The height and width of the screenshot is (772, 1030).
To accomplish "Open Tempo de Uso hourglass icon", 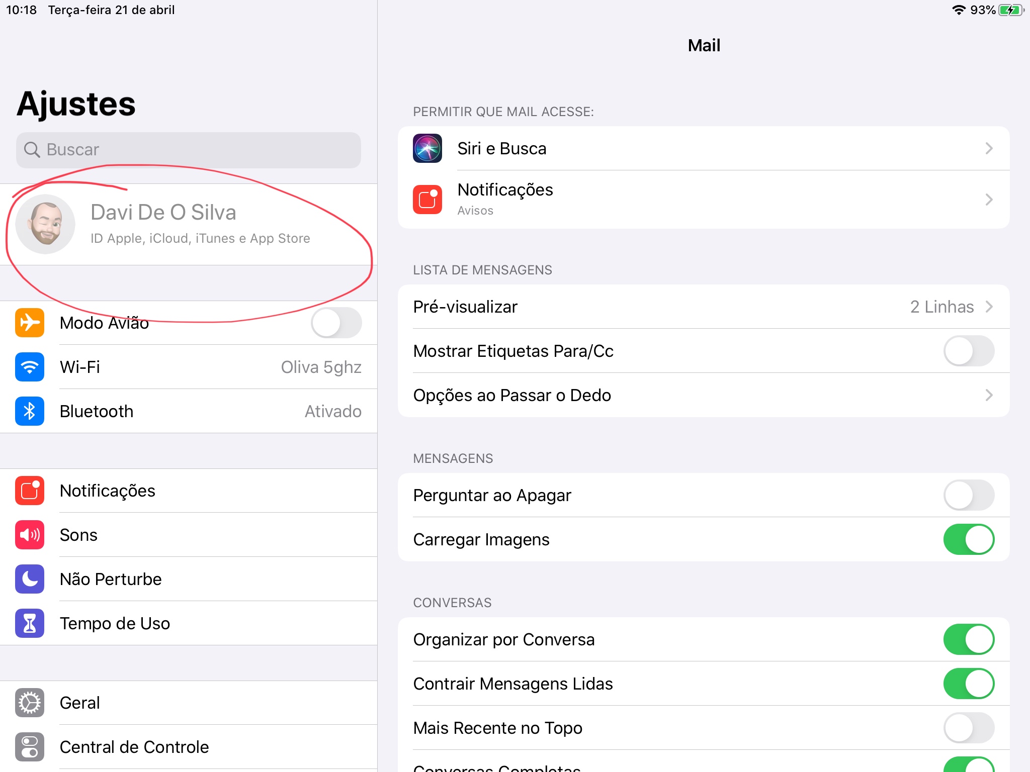I will (30, 623).
